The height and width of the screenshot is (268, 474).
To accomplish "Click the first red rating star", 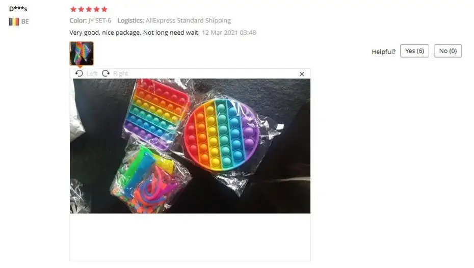I will click(73, 9).
